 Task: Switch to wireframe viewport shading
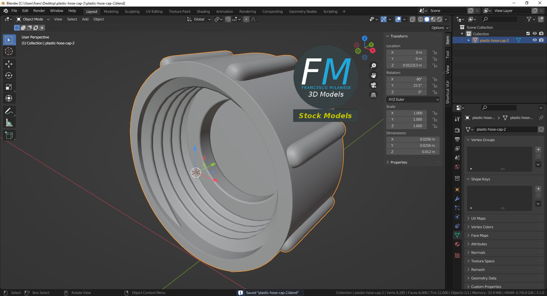(421, 19)
